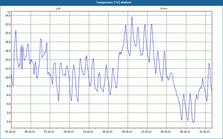Click the 01.10.12 date label
The height and width of the screenshot is (139, 223).
[x=10, y=132]
